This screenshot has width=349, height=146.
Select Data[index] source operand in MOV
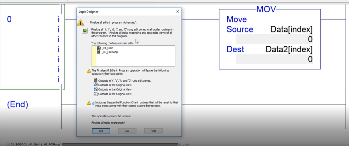pyautogui.click(x=291, y=29)
